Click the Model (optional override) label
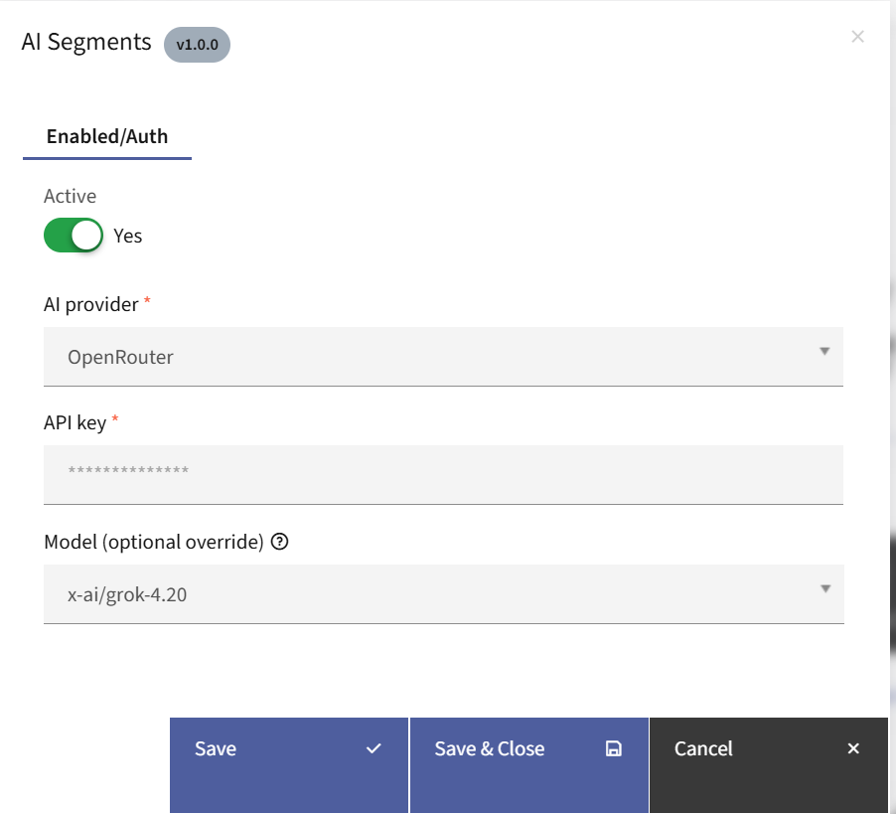The width and height of the screenshot is (896, 814). click(x=154, y=542)
